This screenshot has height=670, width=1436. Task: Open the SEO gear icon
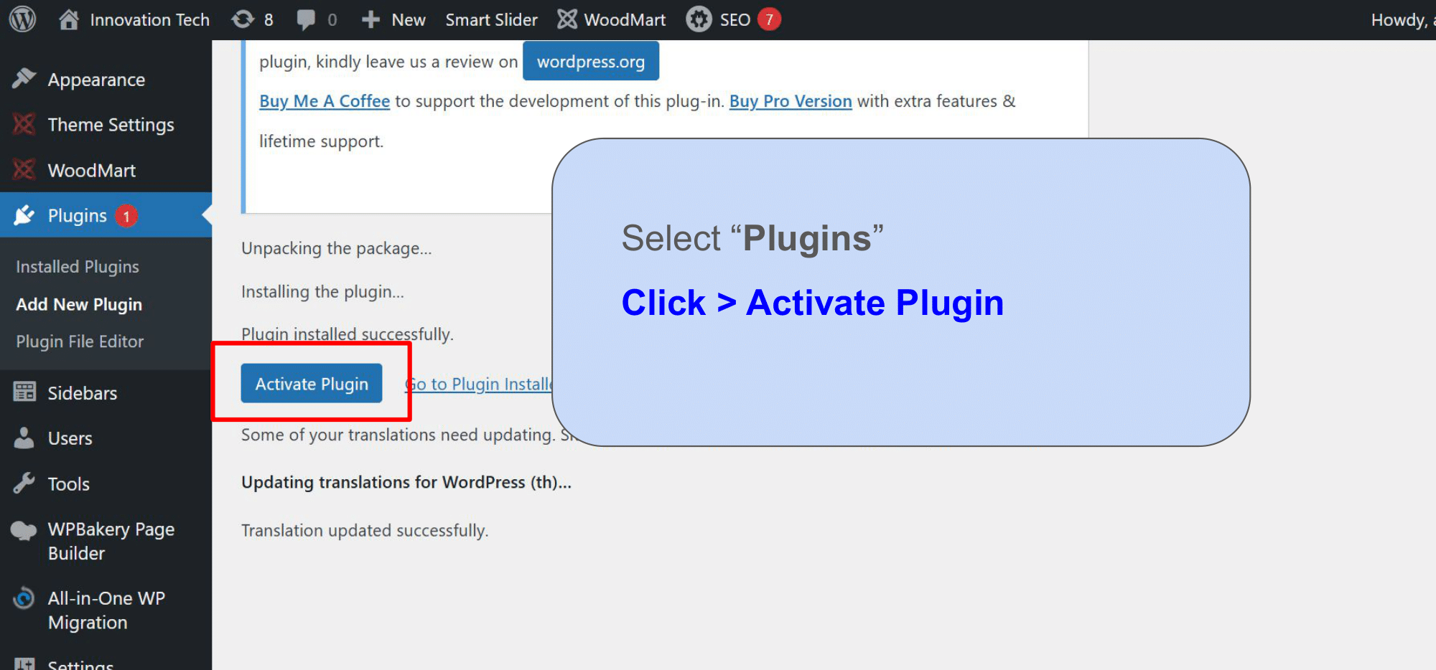tap(699, 19)
